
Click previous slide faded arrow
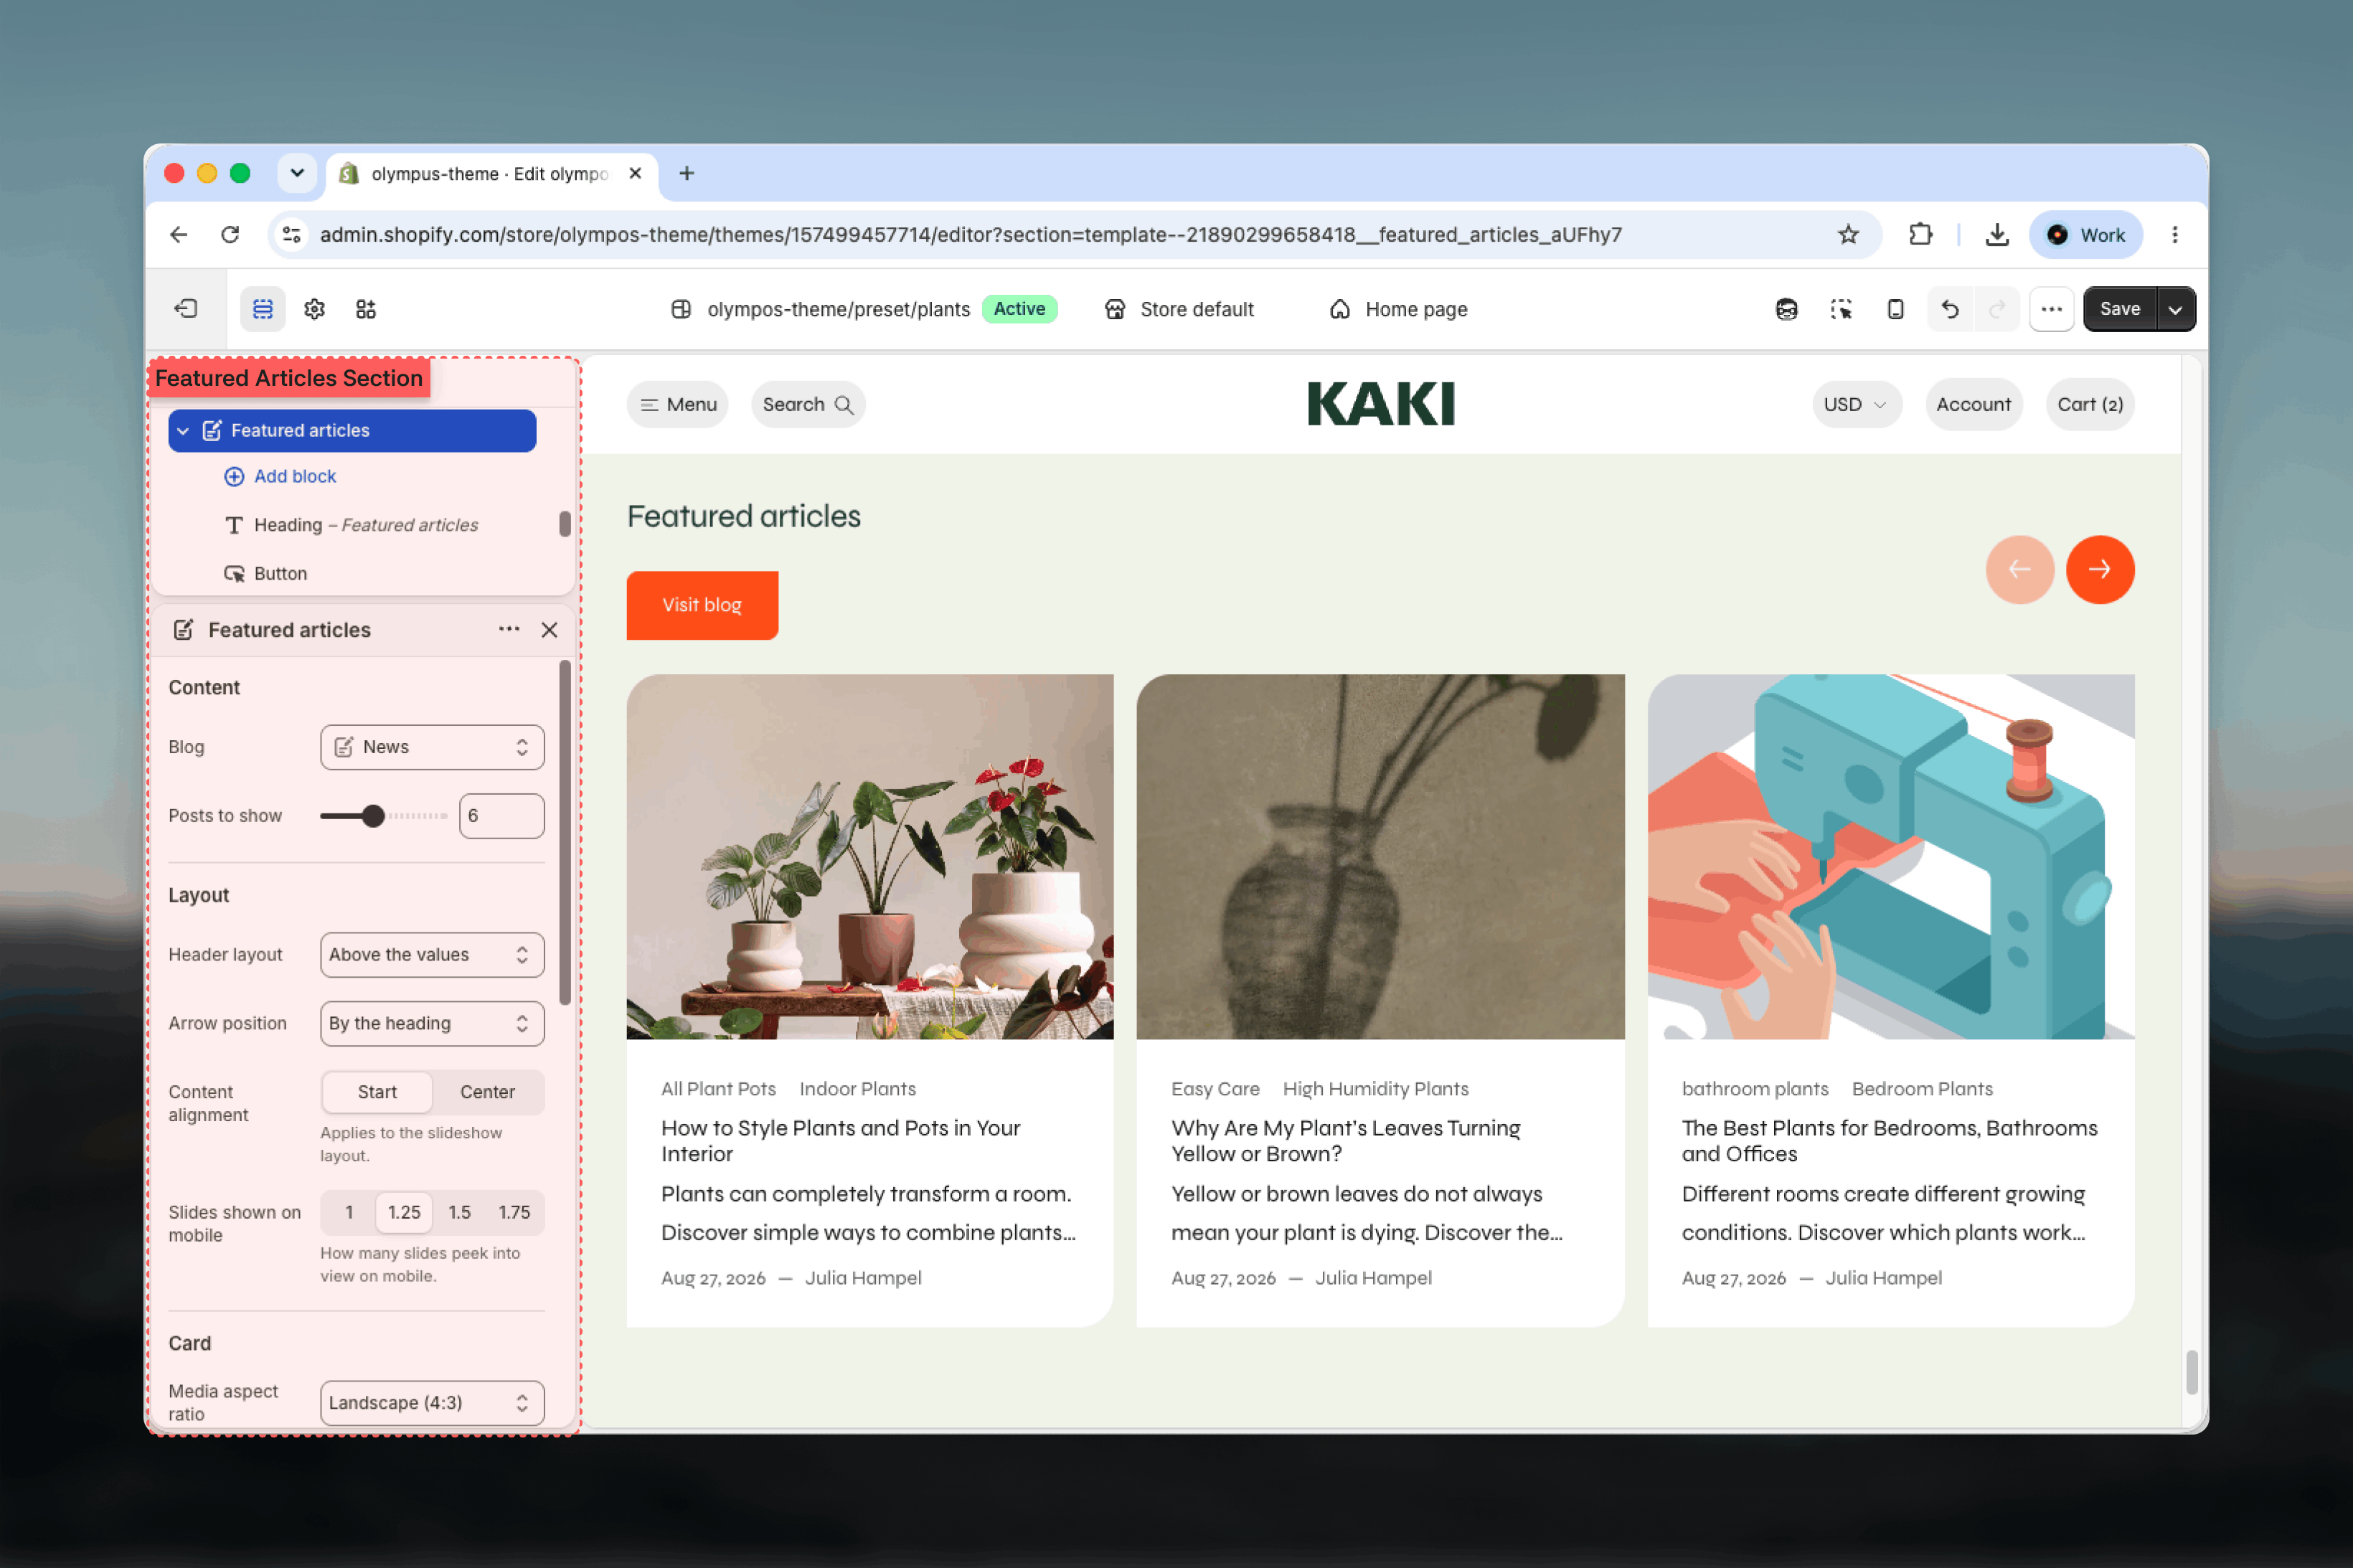tap(2019, 570)
